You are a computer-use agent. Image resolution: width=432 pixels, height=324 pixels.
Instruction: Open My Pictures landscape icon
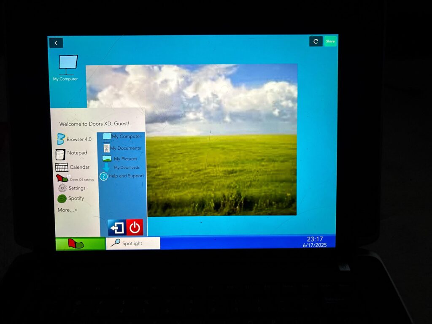107,159
